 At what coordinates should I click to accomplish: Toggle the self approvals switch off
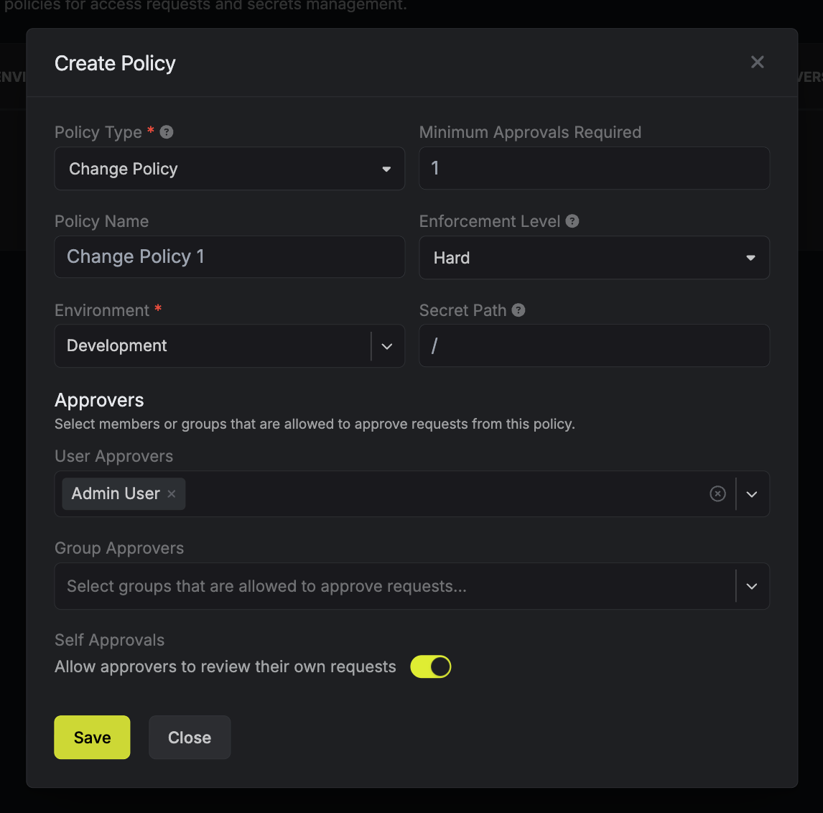point(430,666)
